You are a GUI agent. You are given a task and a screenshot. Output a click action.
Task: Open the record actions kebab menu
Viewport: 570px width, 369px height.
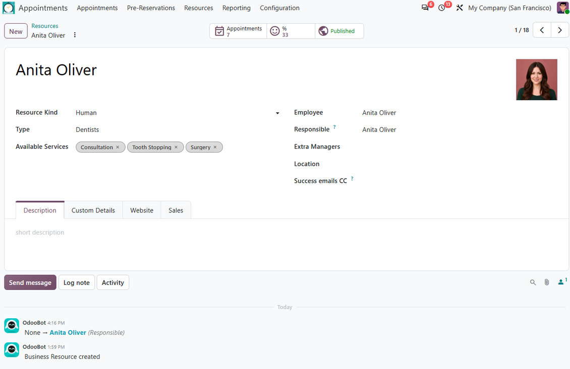click(75, 35)
